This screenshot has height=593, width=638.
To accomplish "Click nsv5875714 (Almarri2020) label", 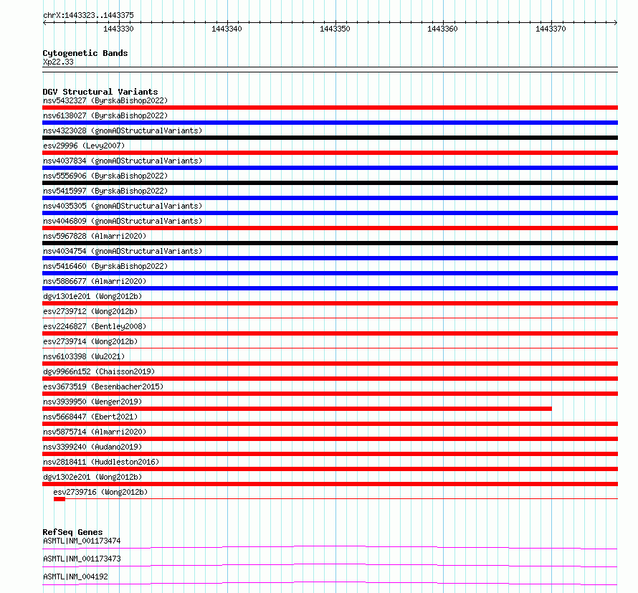I will 95,432.
